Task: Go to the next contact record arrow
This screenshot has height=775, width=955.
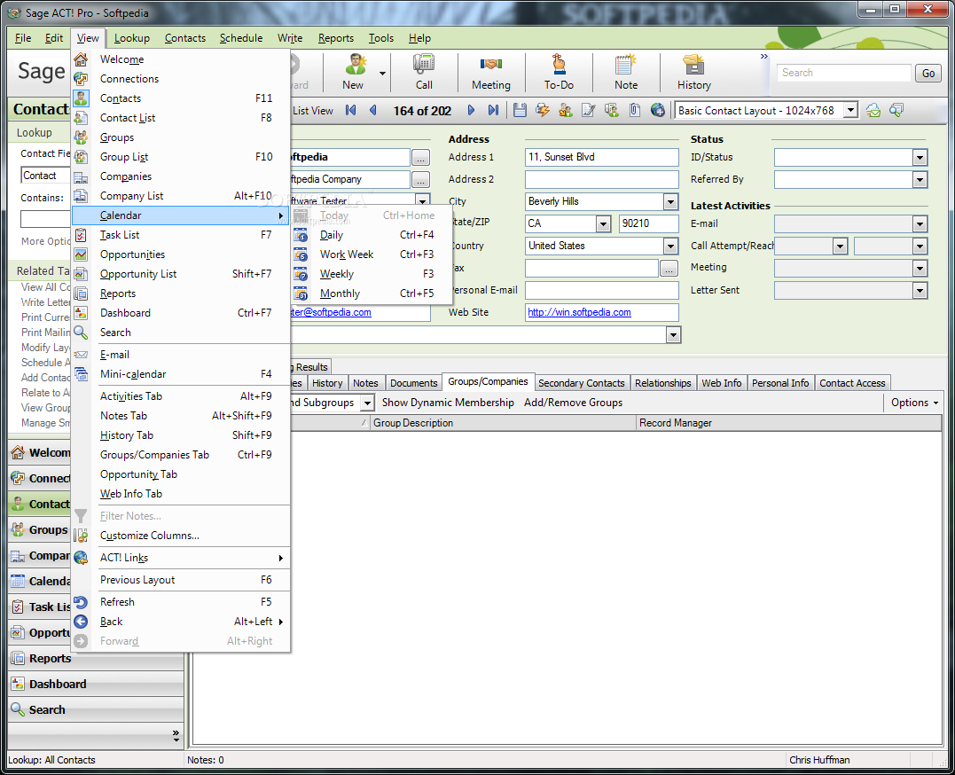Action: pos(471,111)
